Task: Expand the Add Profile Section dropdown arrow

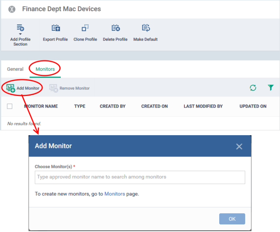Action: click(x=20, y=34)
